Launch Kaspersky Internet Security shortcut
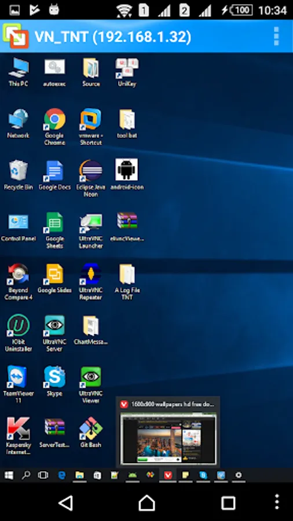Screen dimensions: 293x521 coord(19,436)
